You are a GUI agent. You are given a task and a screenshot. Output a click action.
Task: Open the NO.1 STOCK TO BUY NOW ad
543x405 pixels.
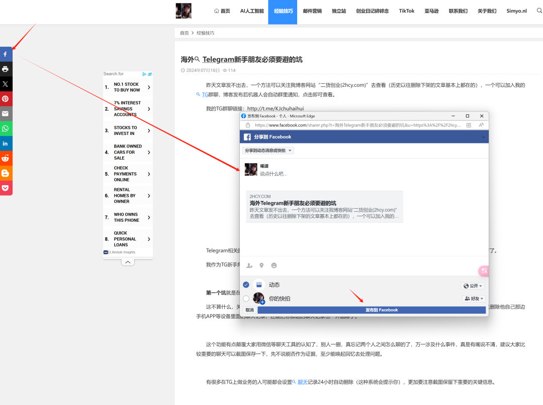[x=128, y=87]
